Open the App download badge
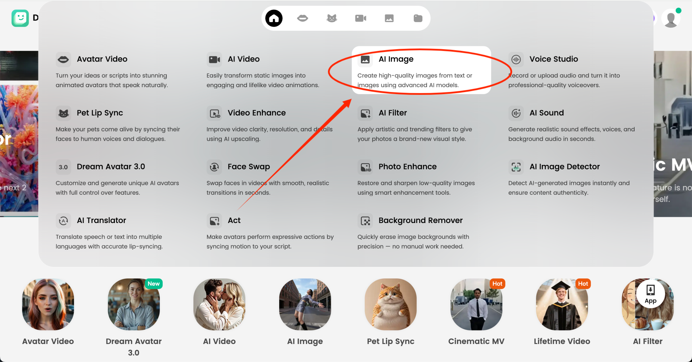 pos(650,294)
